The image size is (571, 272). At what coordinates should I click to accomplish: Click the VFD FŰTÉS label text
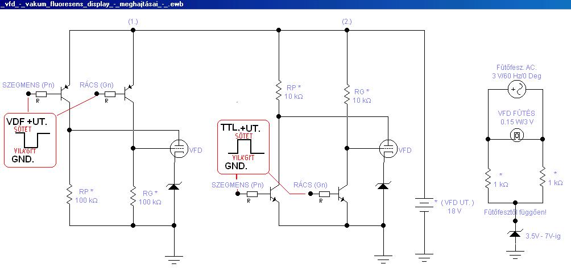click(516, 114)
